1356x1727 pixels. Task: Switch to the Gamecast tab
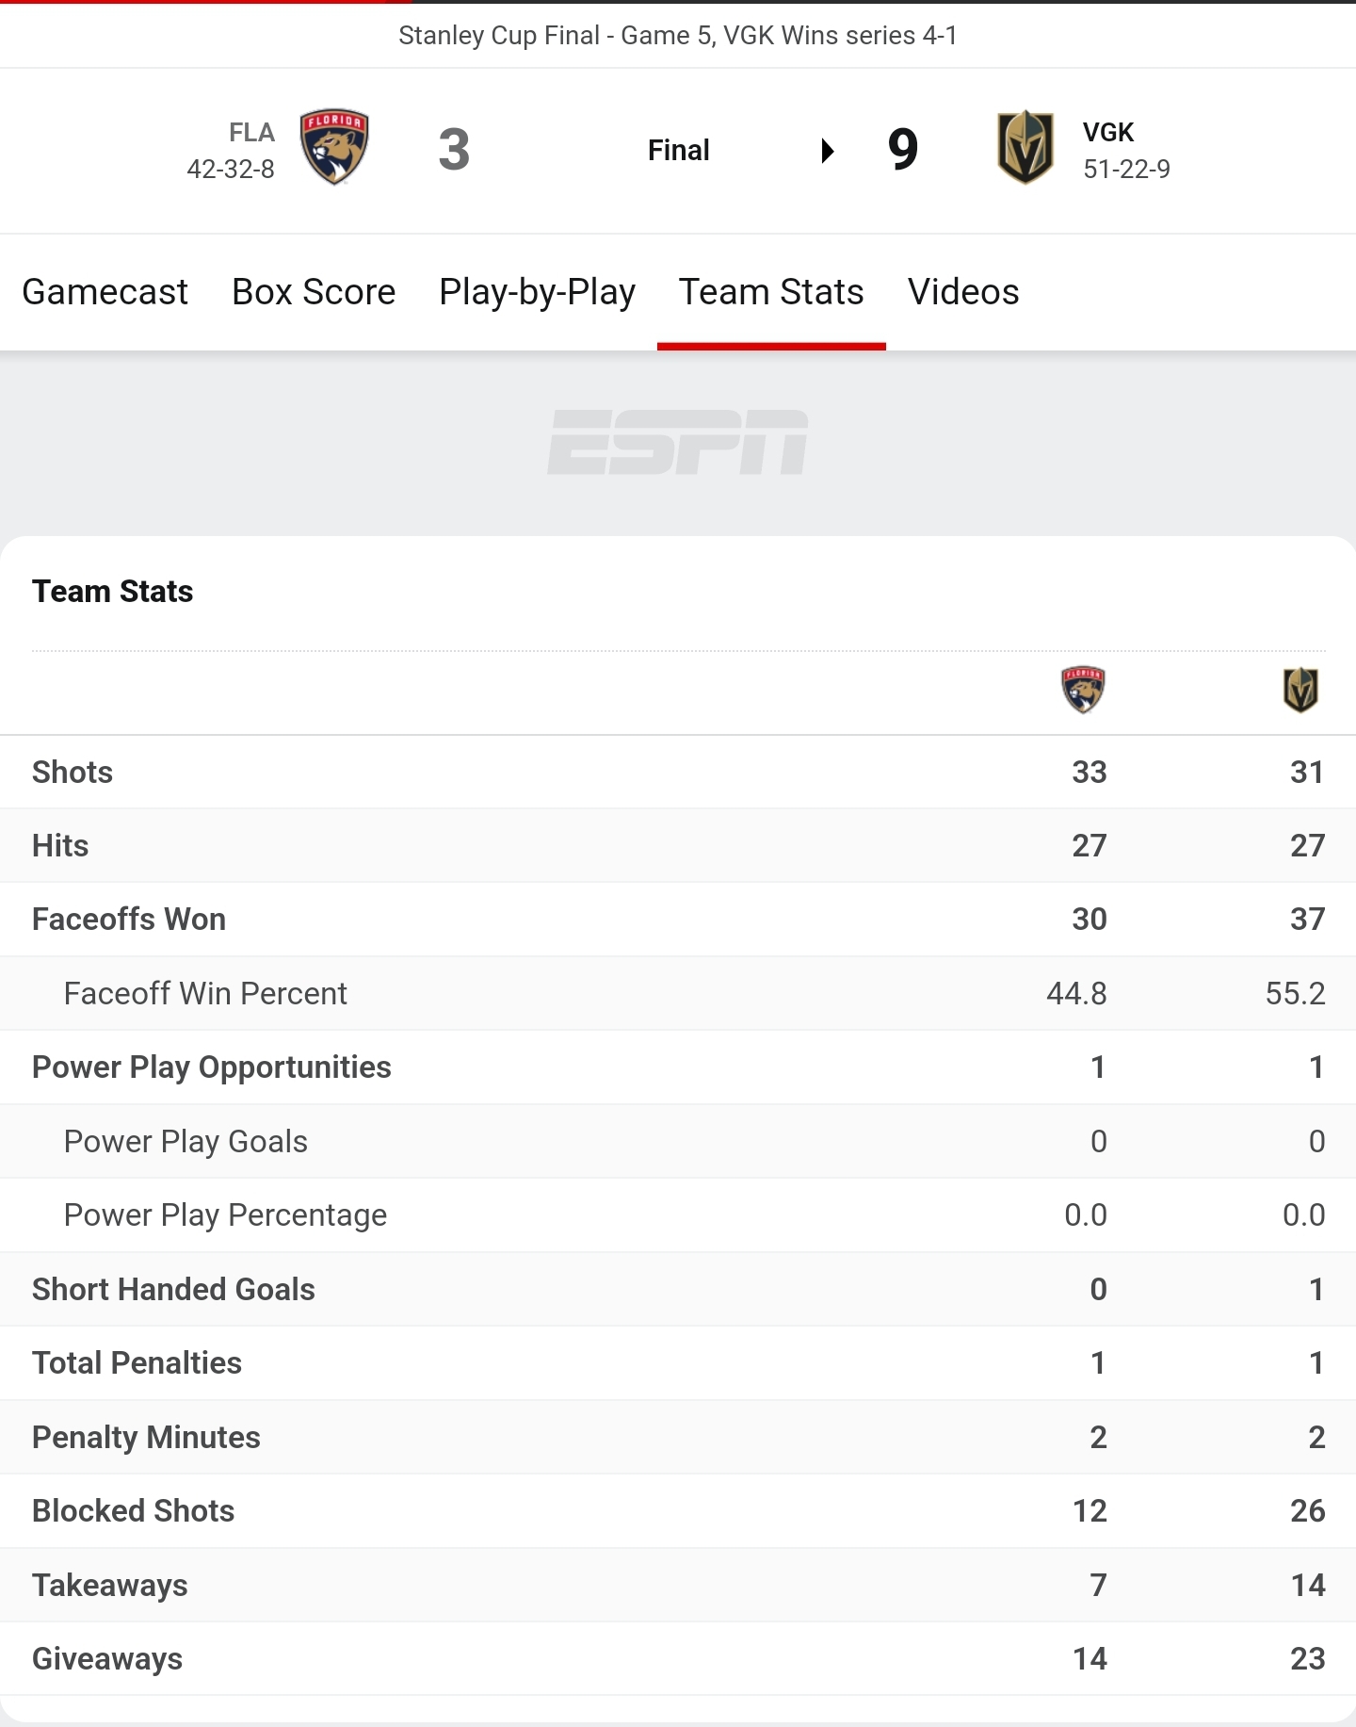(x=105, y=292)
